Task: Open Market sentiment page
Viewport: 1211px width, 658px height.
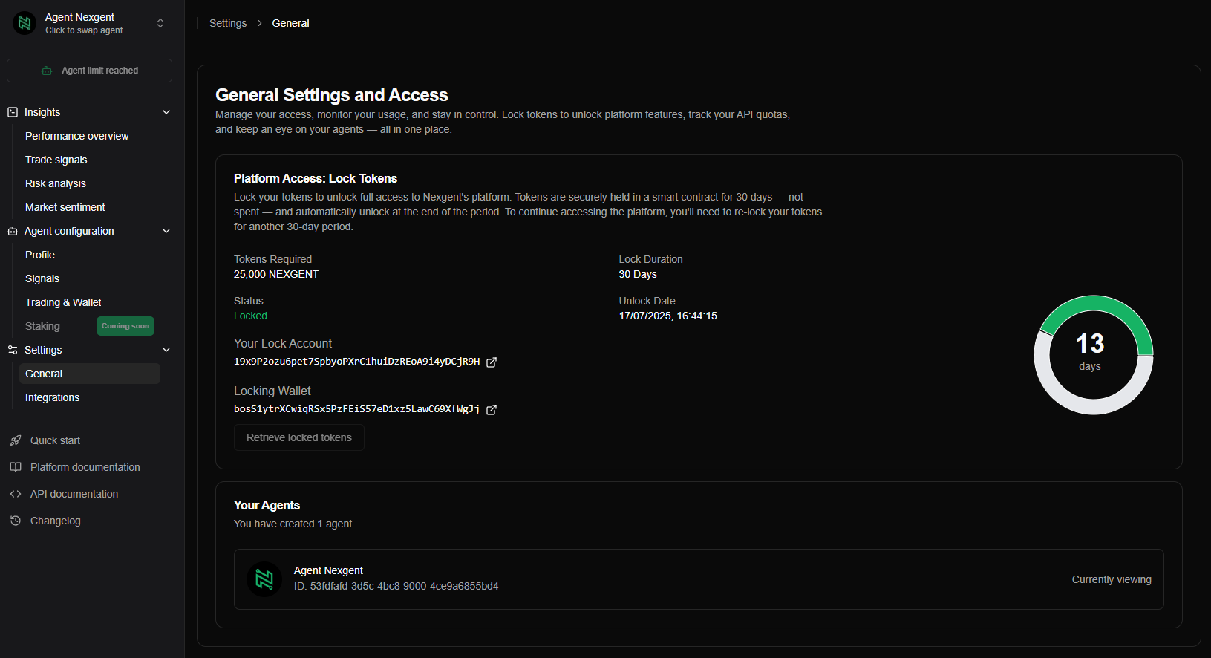Action: [x=65, y=207]
